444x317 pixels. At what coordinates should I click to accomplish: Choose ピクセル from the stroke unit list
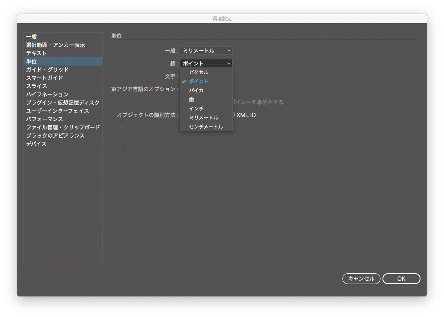click(x=206, y=73)
